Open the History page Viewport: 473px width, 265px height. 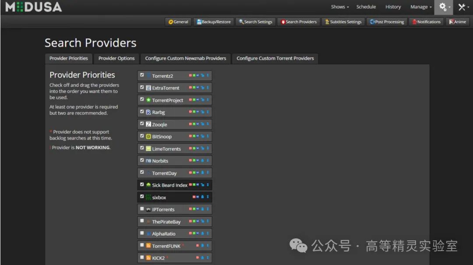[x=393, y=7]
